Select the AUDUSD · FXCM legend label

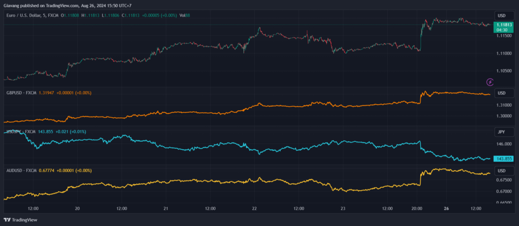pos(20,170)
